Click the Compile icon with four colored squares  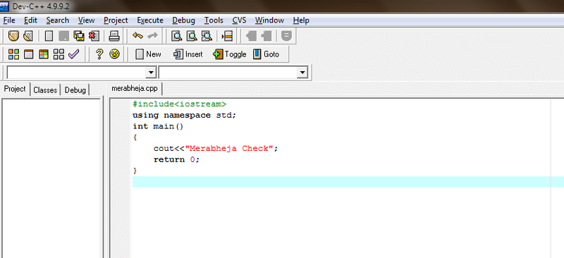13,54
